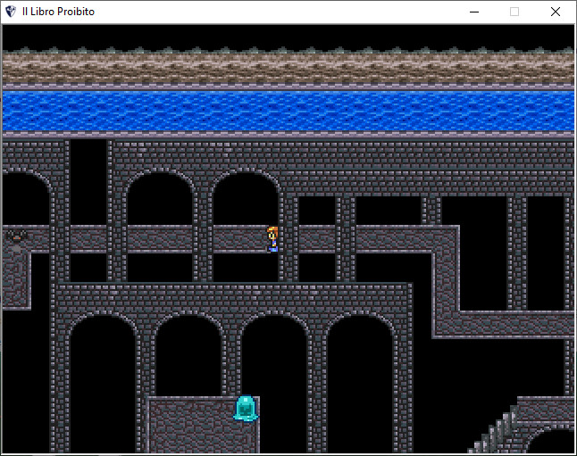The width and height of the screenshot is (577, 456).
Task: Select the cyan slime creature
Action: coord(247,408)
